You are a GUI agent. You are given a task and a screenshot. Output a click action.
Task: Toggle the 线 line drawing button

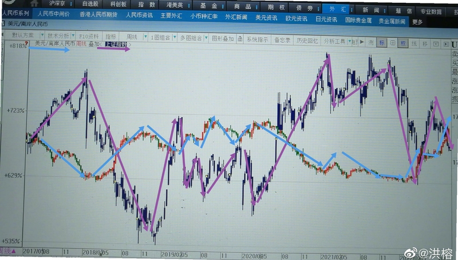(x=414, y=43)
